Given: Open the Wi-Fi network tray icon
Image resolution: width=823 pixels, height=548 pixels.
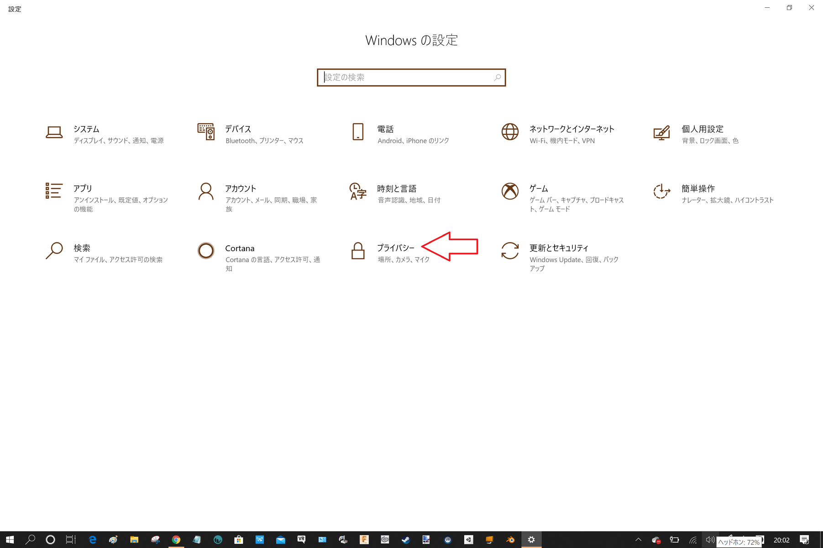Looking at the screenshot, I should click(x=692, y=540).
